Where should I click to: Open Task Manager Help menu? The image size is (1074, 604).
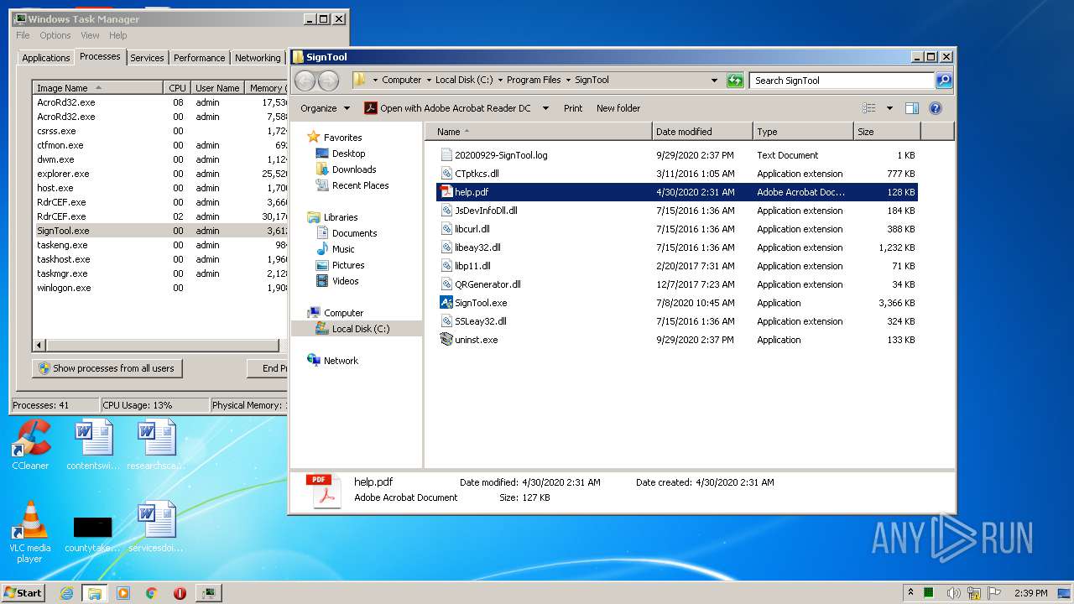tap(118, 35)
